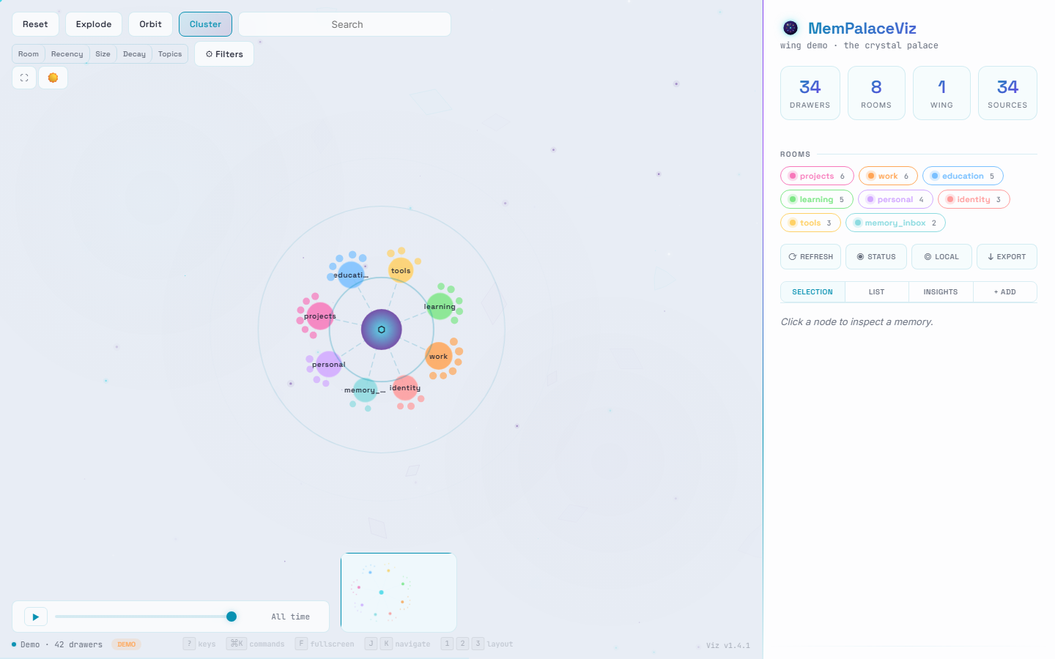Image resolution: width=1055 pixels, height=659 pixels.
Task: Click the Export button
Action: click(1007, 257)
